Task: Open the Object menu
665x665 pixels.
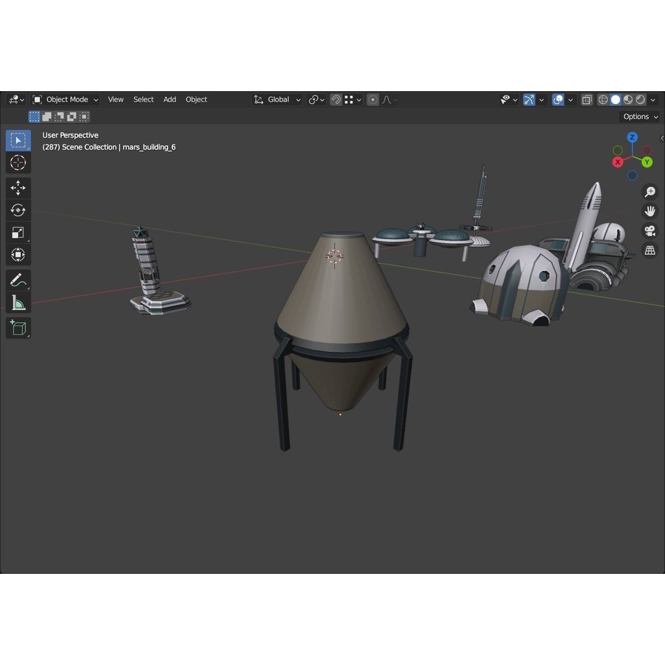Action: click(x=196, y=99)
